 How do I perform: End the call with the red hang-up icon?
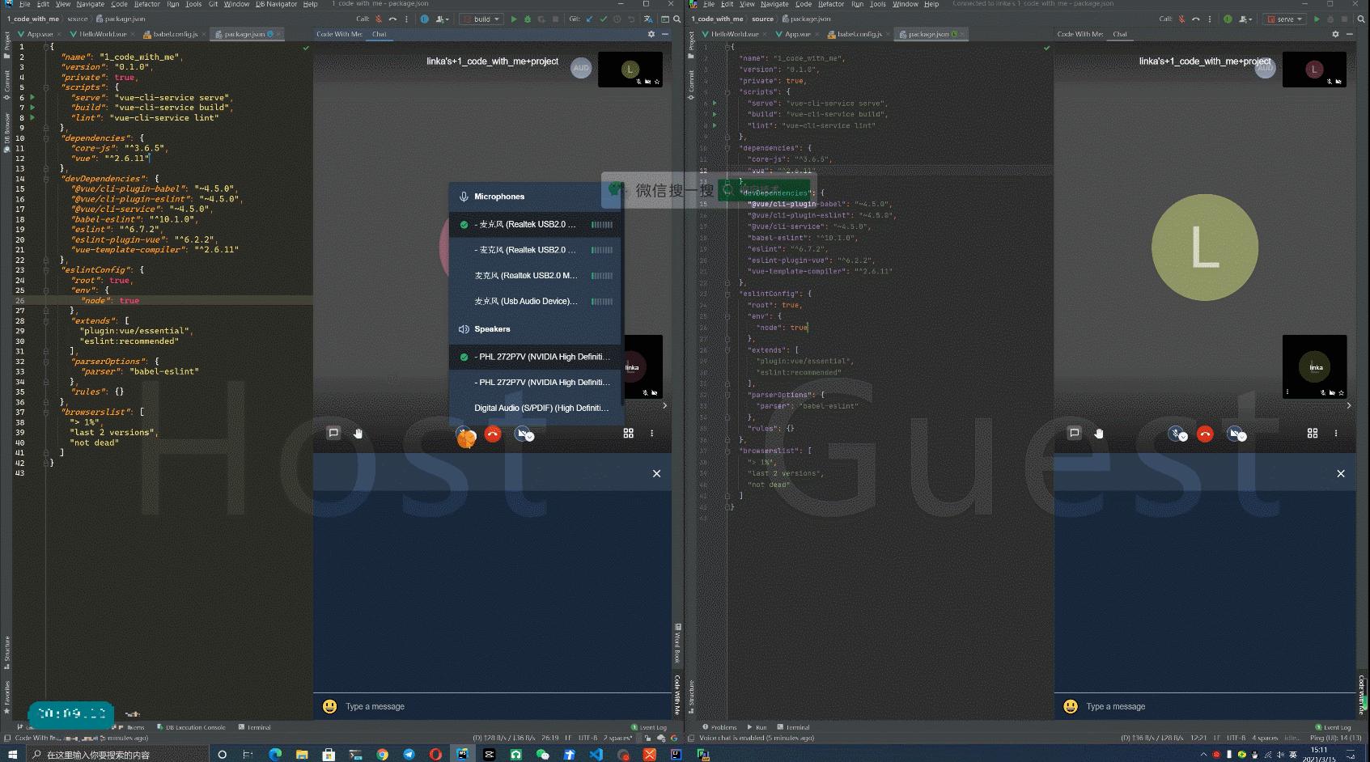[492, 434]
